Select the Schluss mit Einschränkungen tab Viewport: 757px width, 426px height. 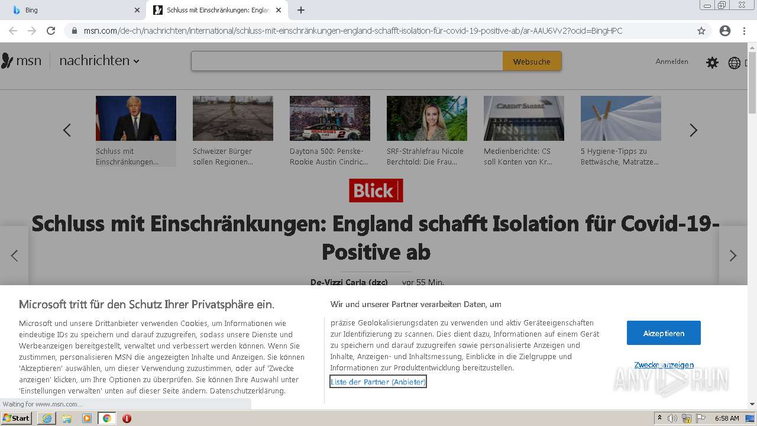coord(218,10)
